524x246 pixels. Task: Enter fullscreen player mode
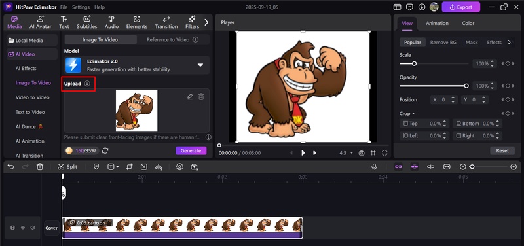[384, 153]
